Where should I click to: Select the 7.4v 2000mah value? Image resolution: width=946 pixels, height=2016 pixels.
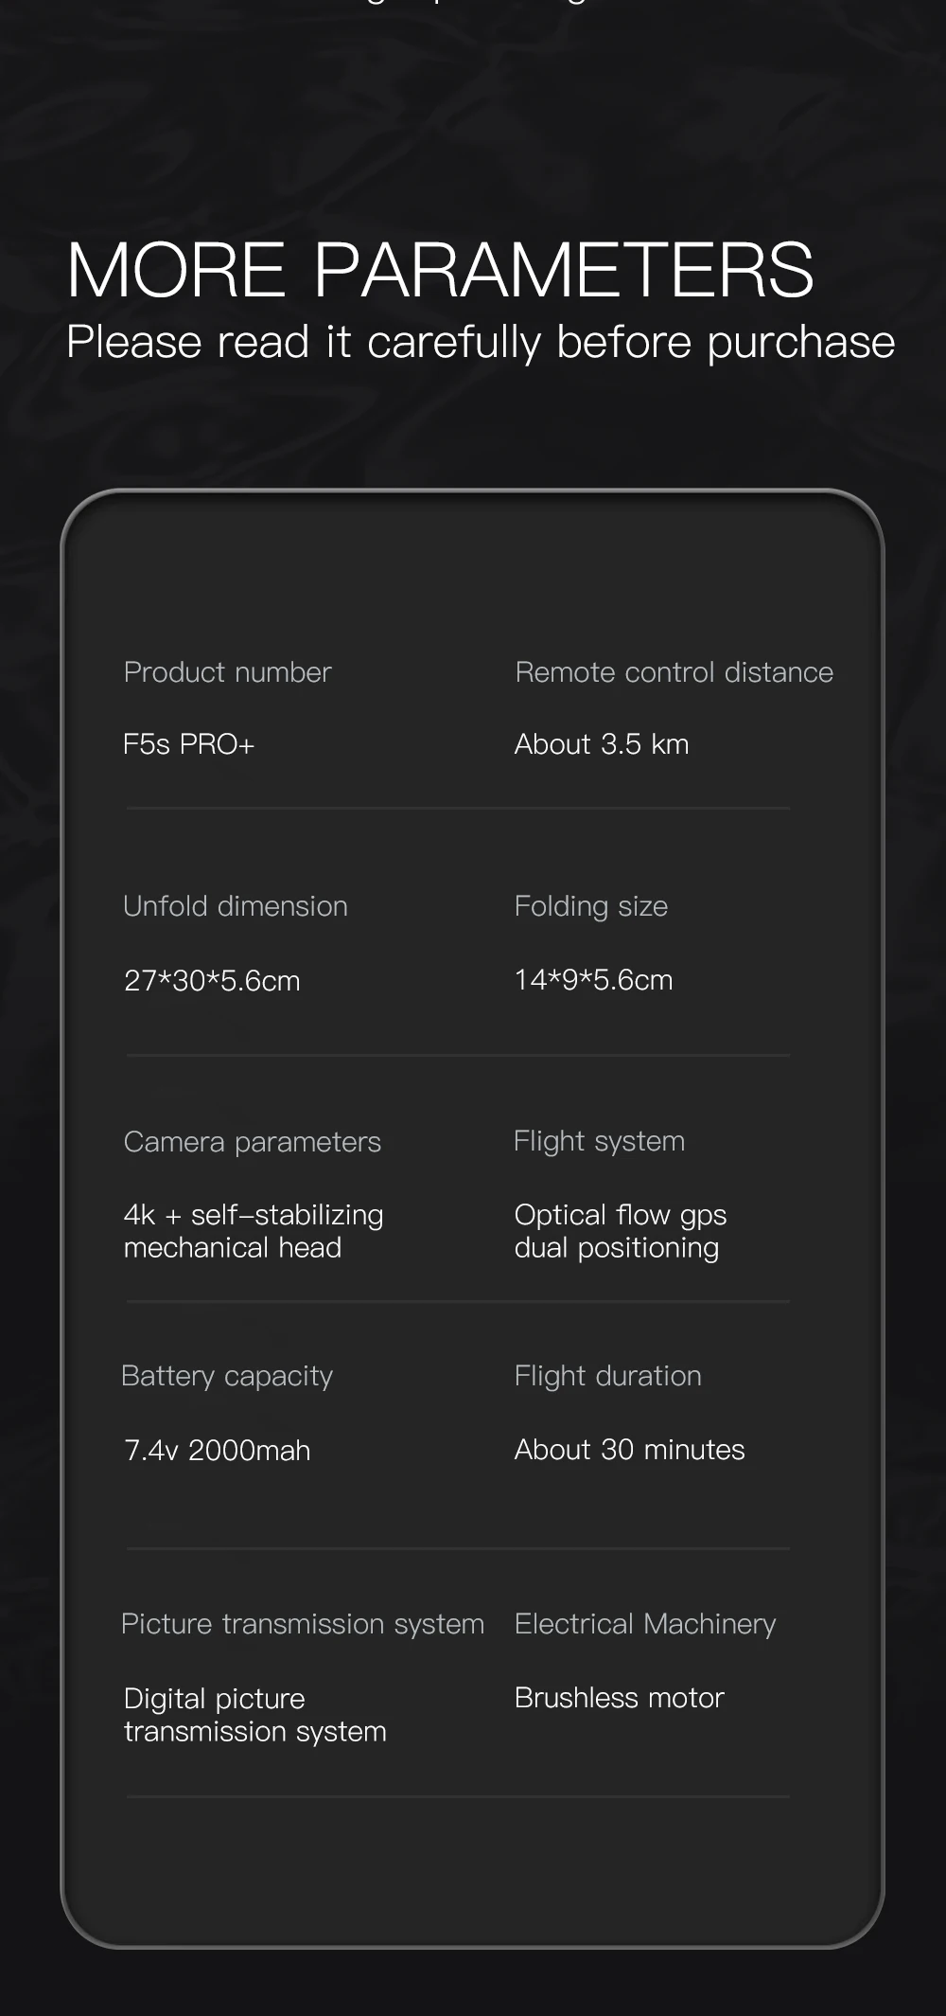point(218,1451)
